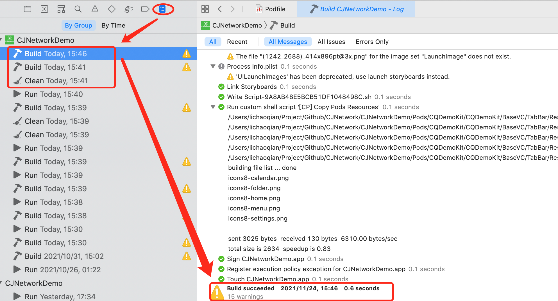The height and width of the screenshot is (301, 558).
Task: Click green check beside Sign CJNetworkDemo.app
Action: pyautogui.click(x=221, y=259)
